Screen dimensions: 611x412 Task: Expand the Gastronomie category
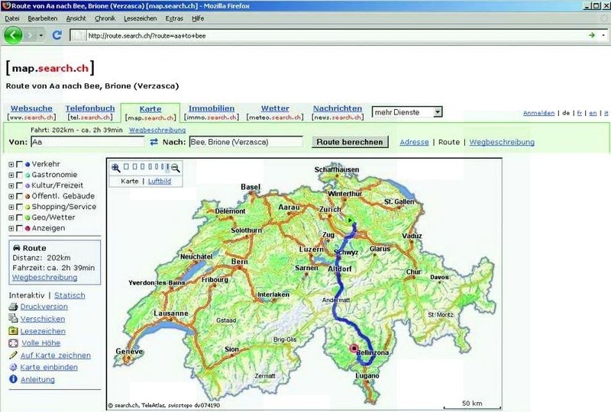click(x=11, y=175)
